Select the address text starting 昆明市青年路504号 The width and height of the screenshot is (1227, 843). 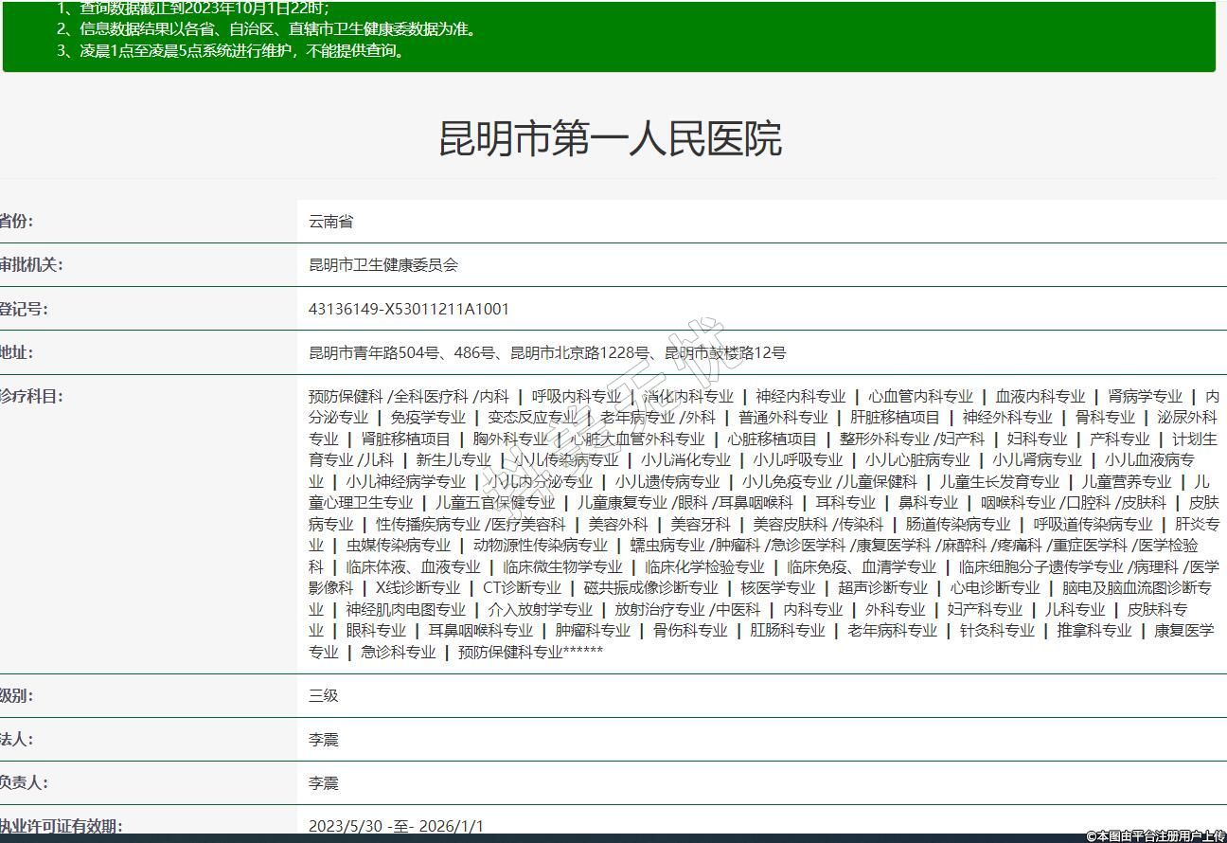click(546, 352)
